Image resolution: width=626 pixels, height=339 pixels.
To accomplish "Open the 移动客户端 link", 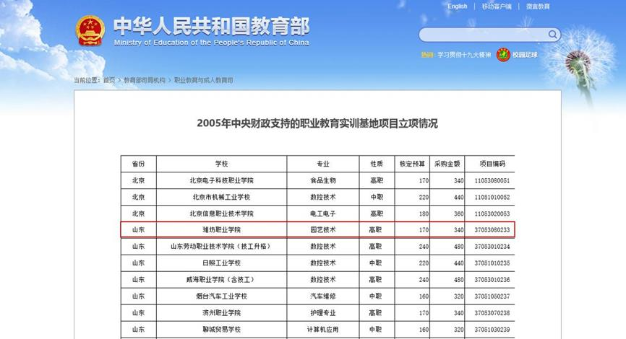I will pyautogui.click(x=497, y=6).
